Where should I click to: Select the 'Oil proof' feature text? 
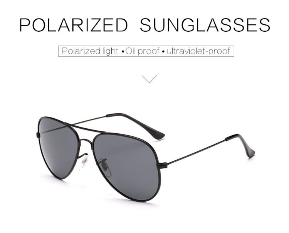tap(143, 51)
